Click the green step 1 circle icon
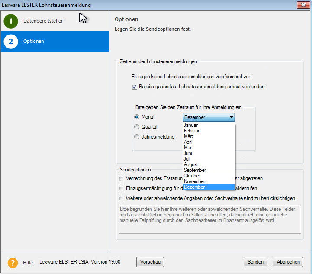Viewport: 312px width, 274px height. coord(11,21)
